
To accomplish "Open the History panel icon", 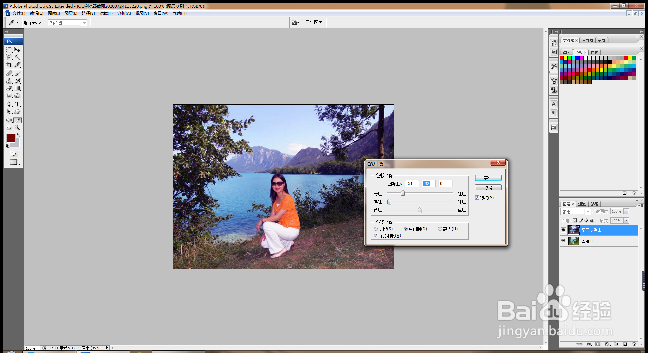I will [554, 43].
